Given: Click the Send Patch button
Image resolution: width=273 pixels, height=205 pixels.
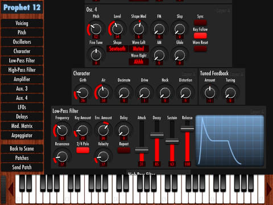Looking at the screenshot, I should tap(22, 167).
